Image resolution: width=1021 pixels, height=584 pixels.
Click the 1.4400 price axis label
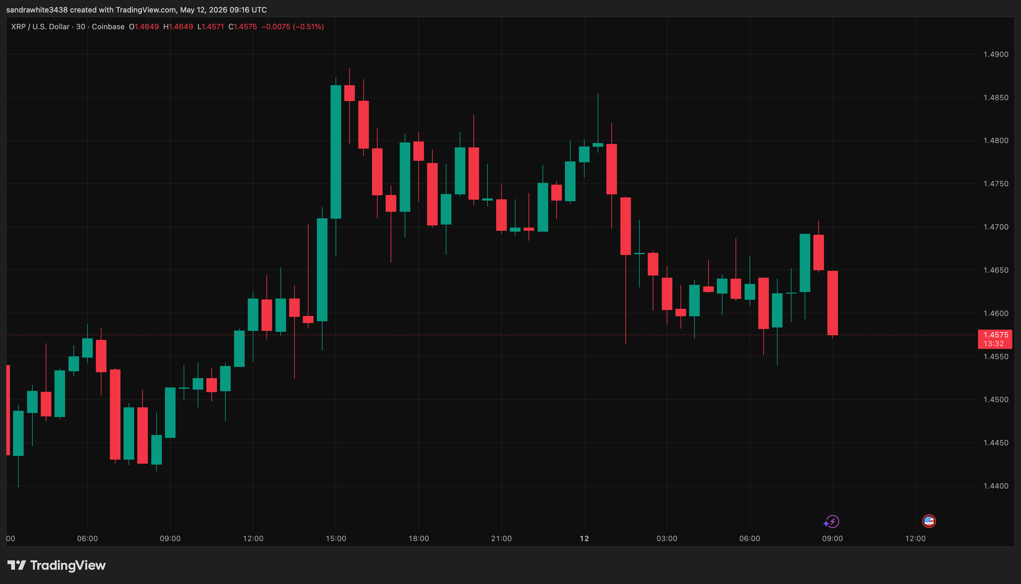(996, 486)
